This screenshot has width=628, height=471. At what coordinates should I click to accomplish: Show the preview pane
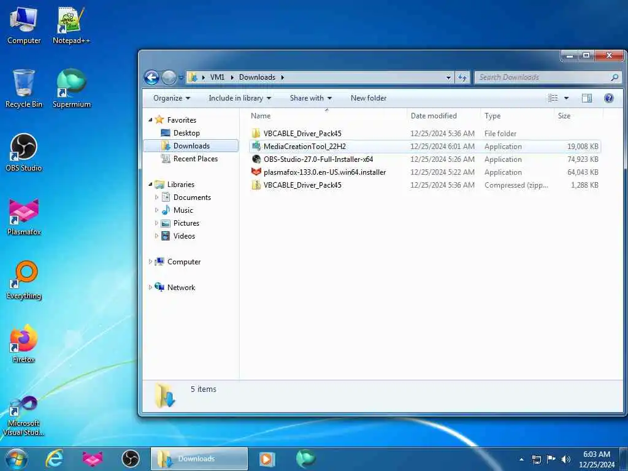[x=587, y=98]
